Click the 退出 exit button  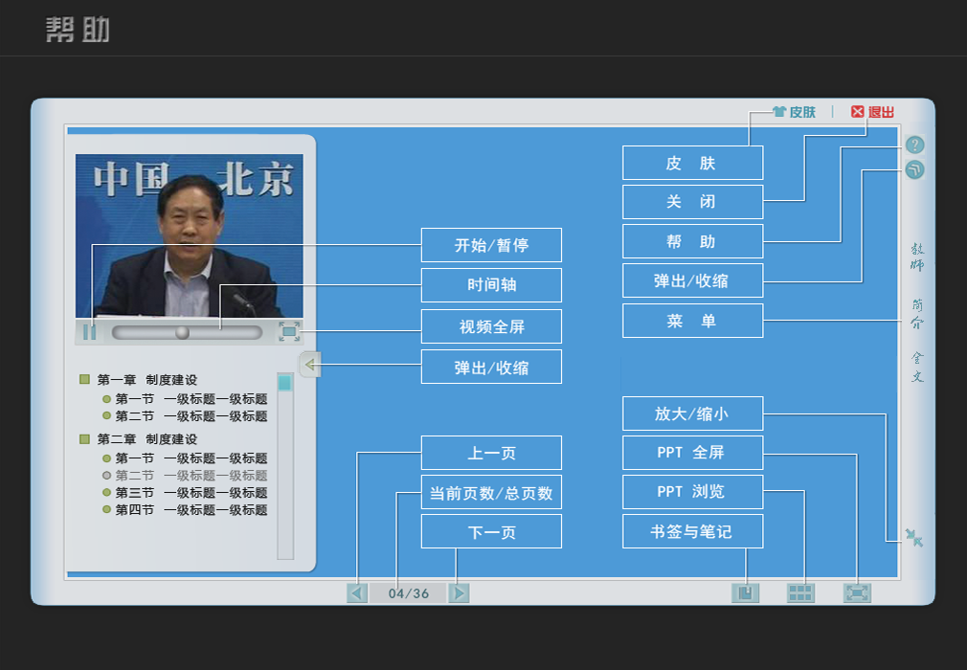click(872, 112)
